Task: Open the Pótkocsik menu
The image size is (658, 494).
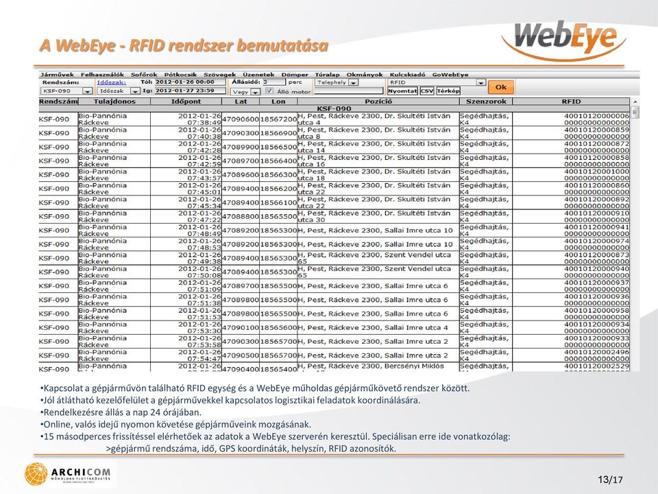Action: pyautogui.click(x=180, y=75)
